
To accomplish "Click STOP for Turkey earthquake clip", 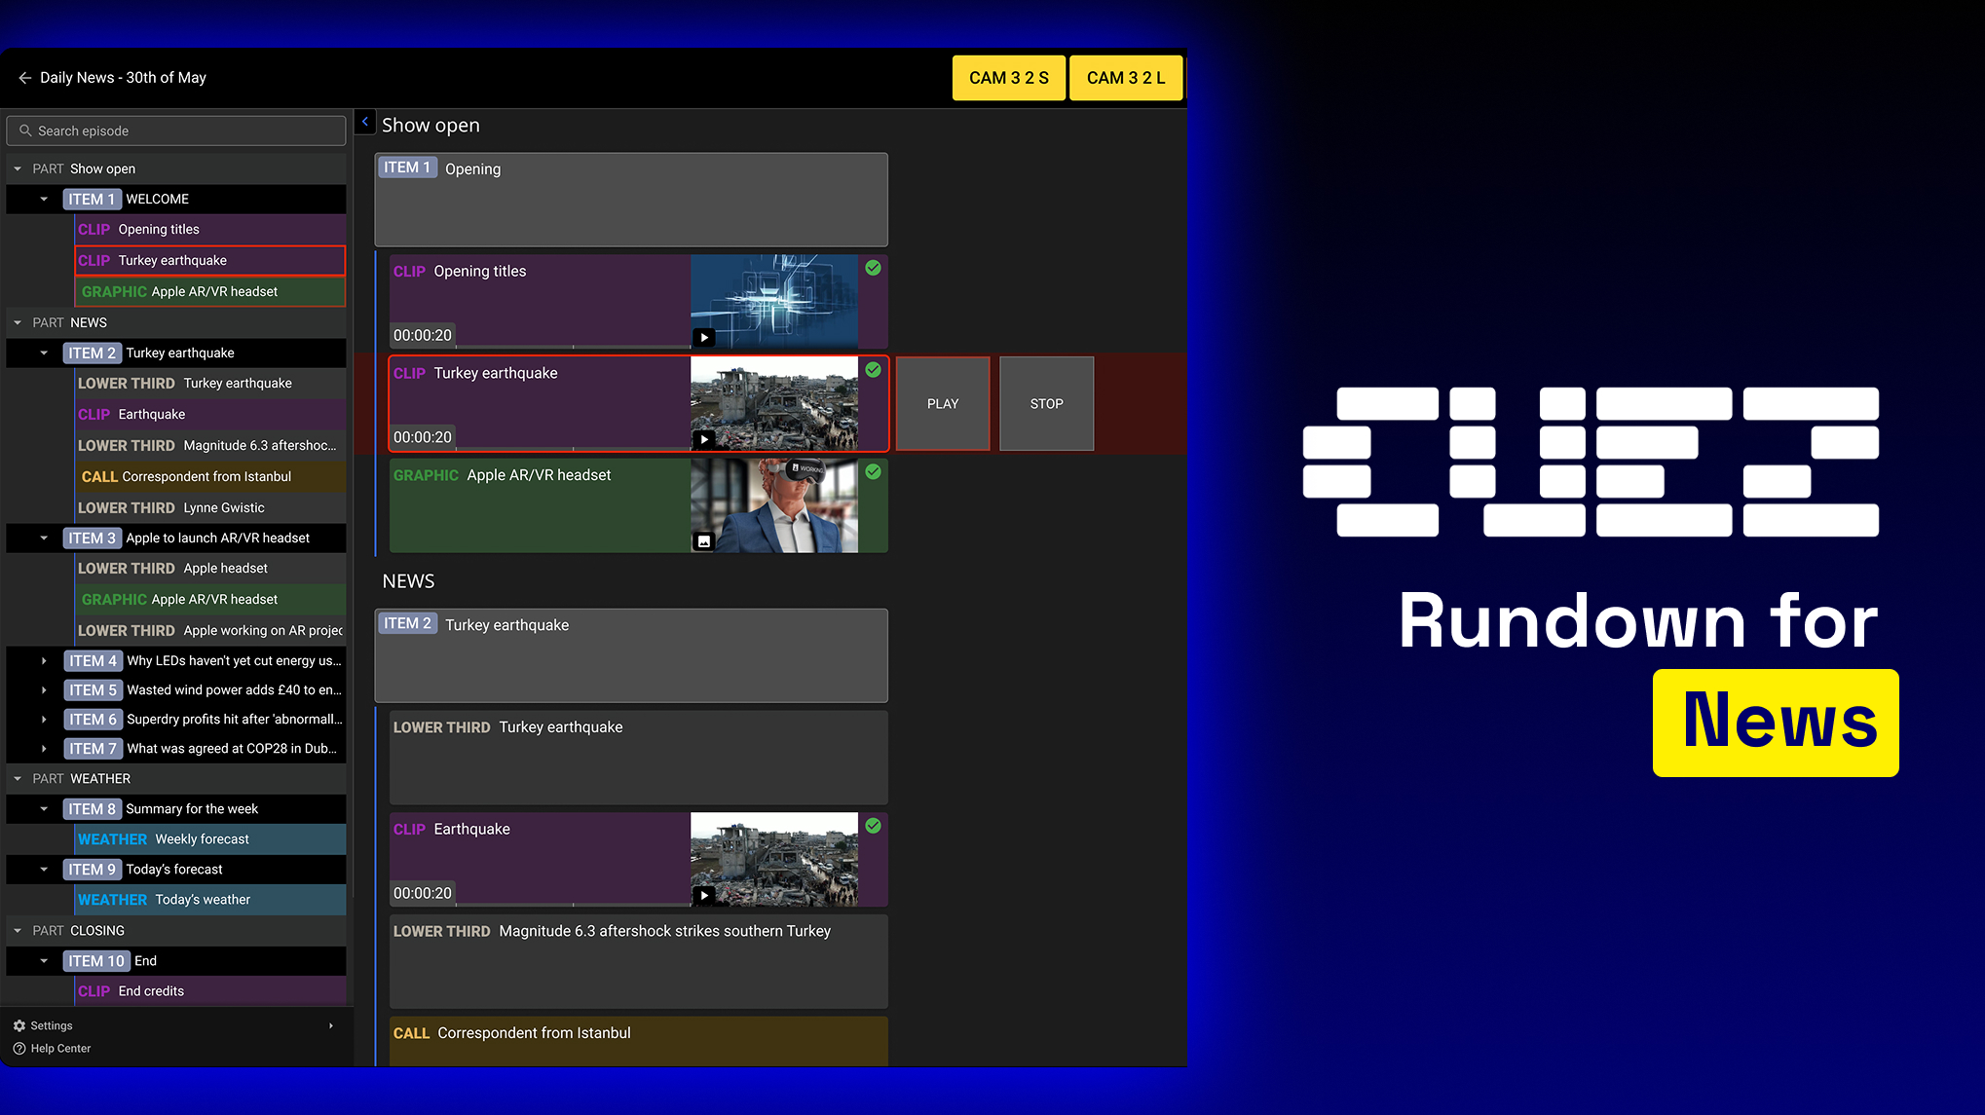I will tap(1046, 403).
